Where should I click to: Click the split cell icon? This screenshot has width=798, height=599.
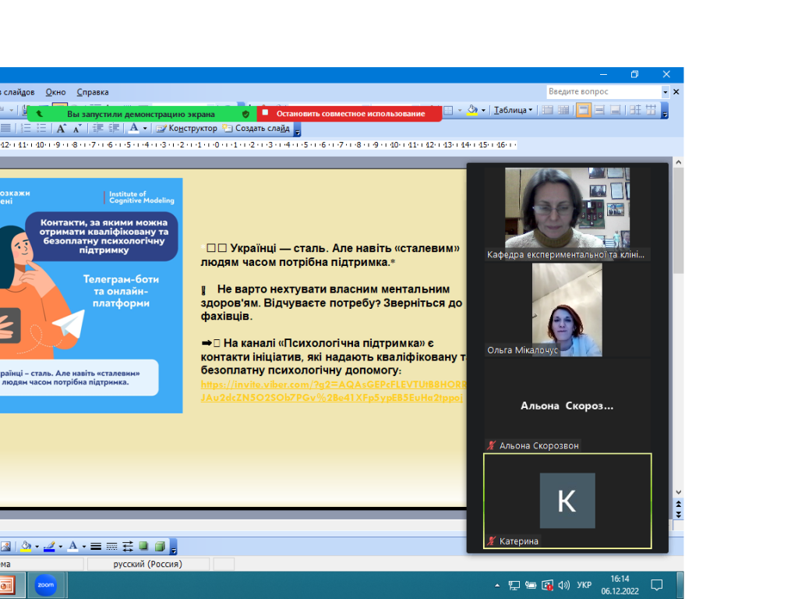click(563, 110)
